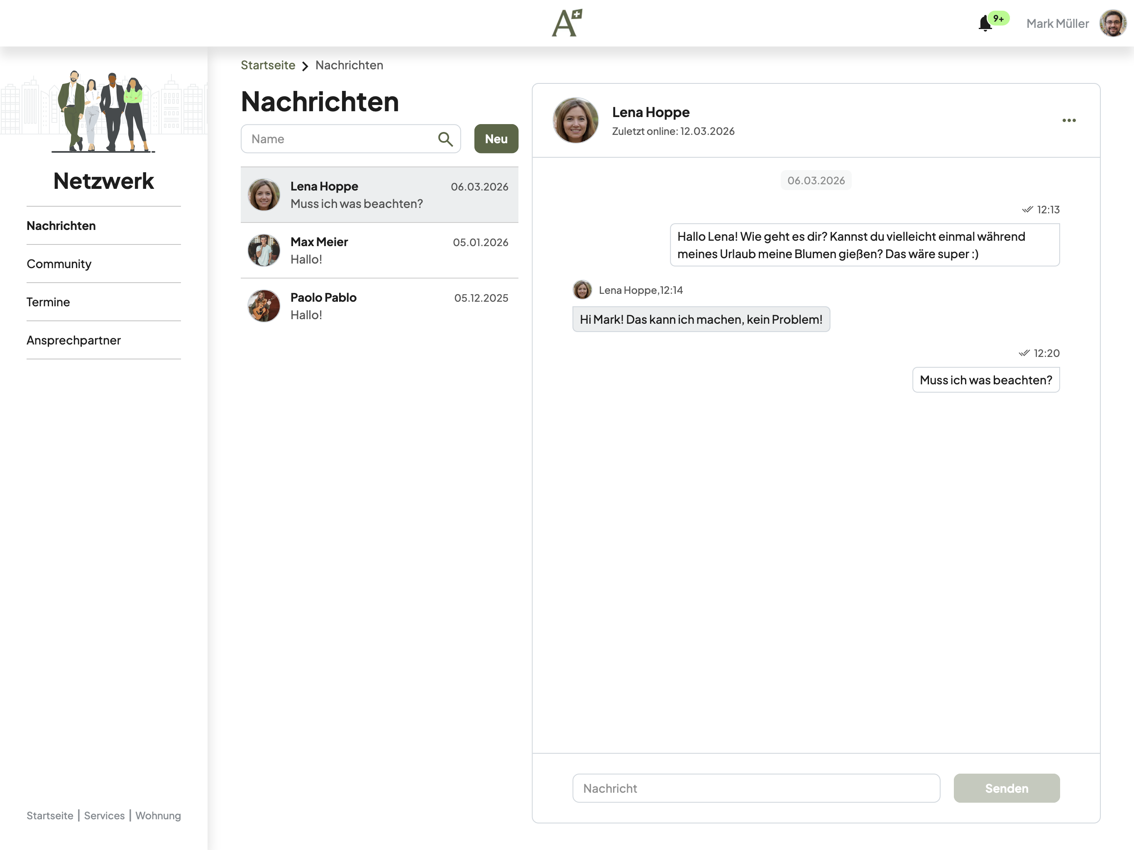Click the Mark Müller username
1134x850 pixels.
coord(1058,24)
